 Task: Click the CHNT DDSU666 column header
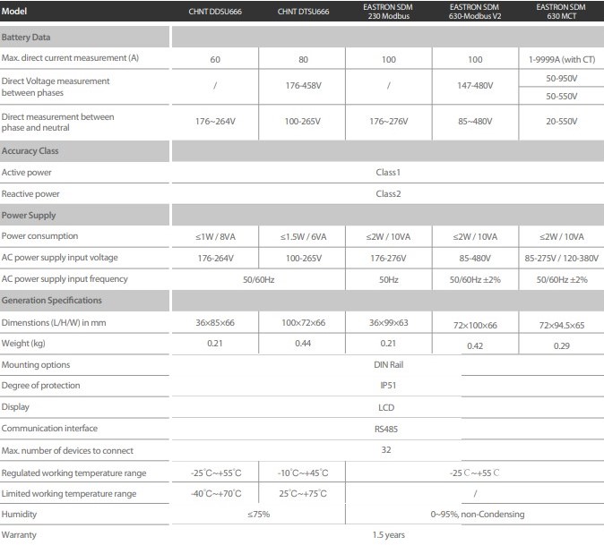215,12
